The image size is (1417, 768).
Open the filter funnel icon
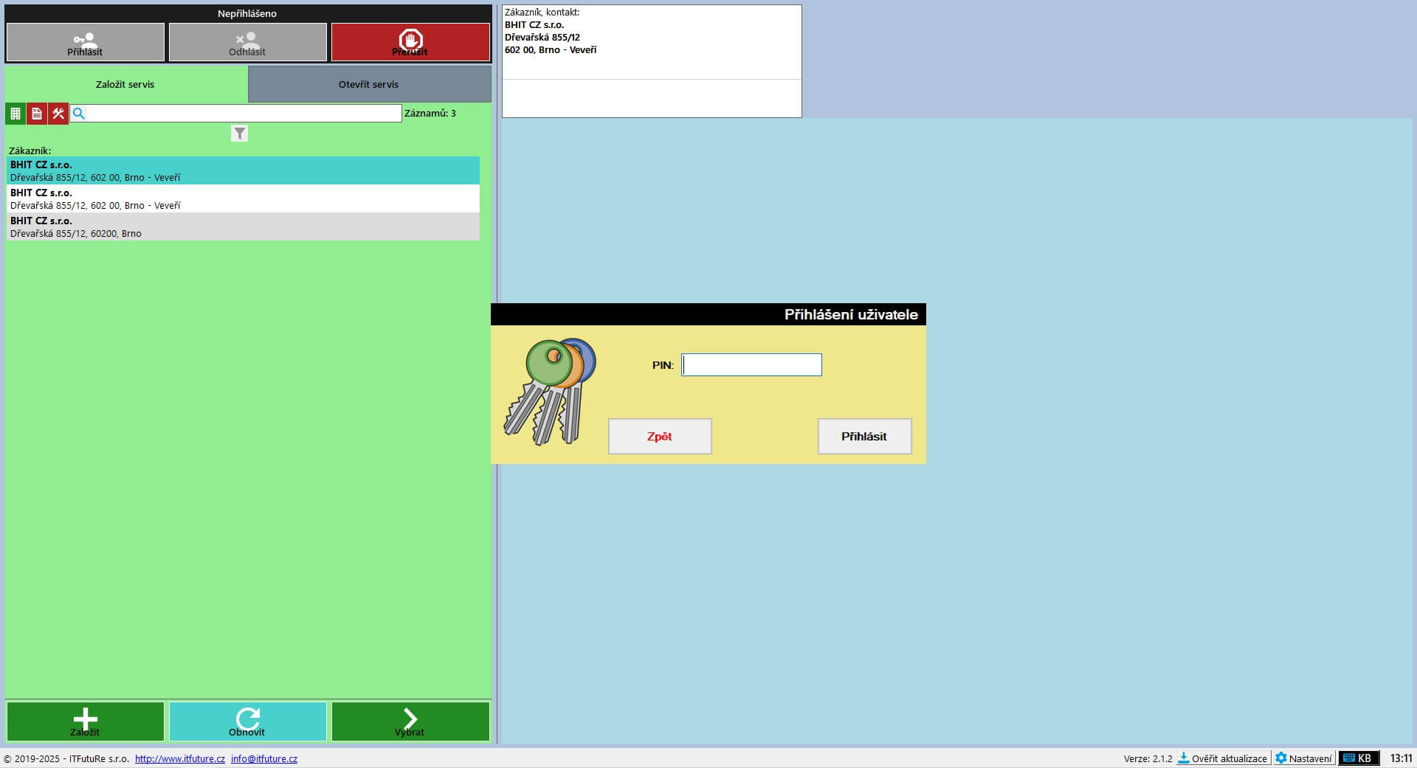coord(239,134)
